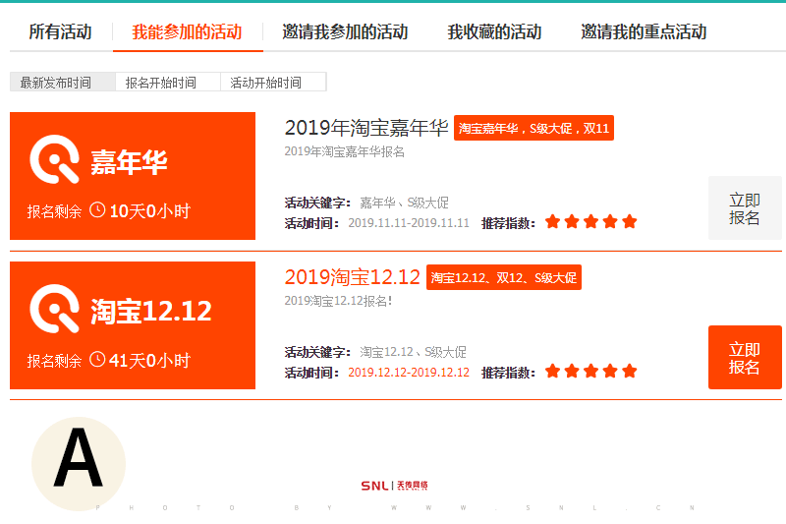Click the tag 淘宝12.12、双12、S级大促
The image size is (786, 524).
[504, 278]
